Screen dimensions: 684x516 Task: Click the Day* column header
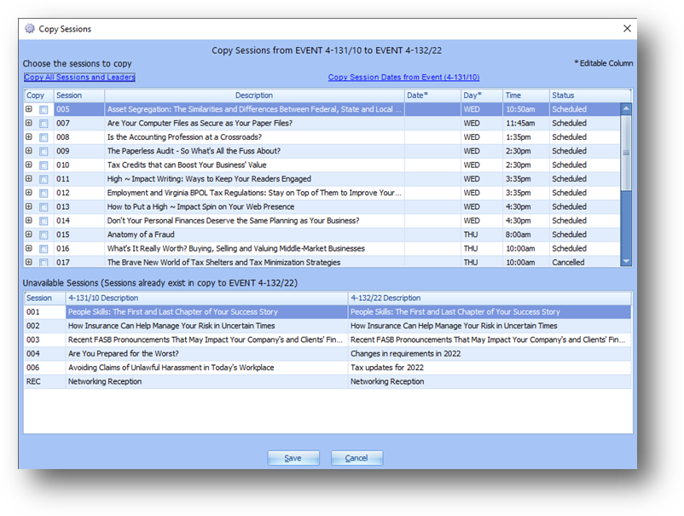tap(482, 96)
